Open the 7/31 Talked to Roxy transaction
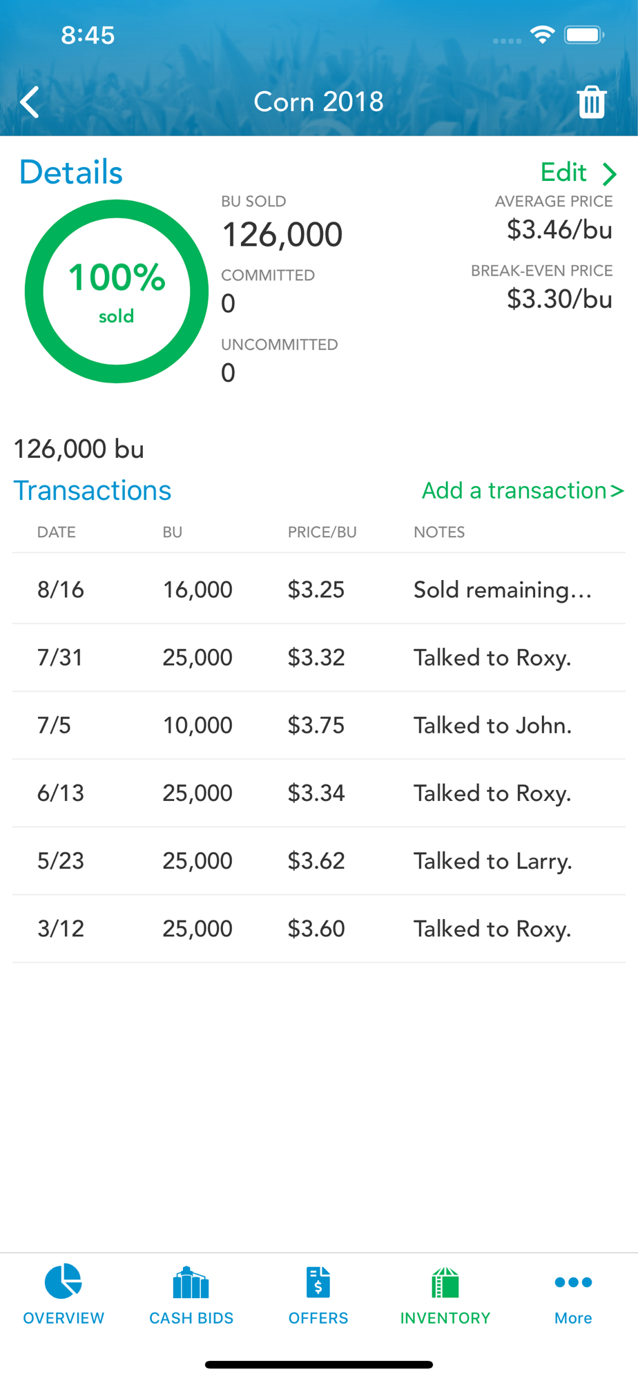Screen dimensions: 638x1381 click(319, 657)
